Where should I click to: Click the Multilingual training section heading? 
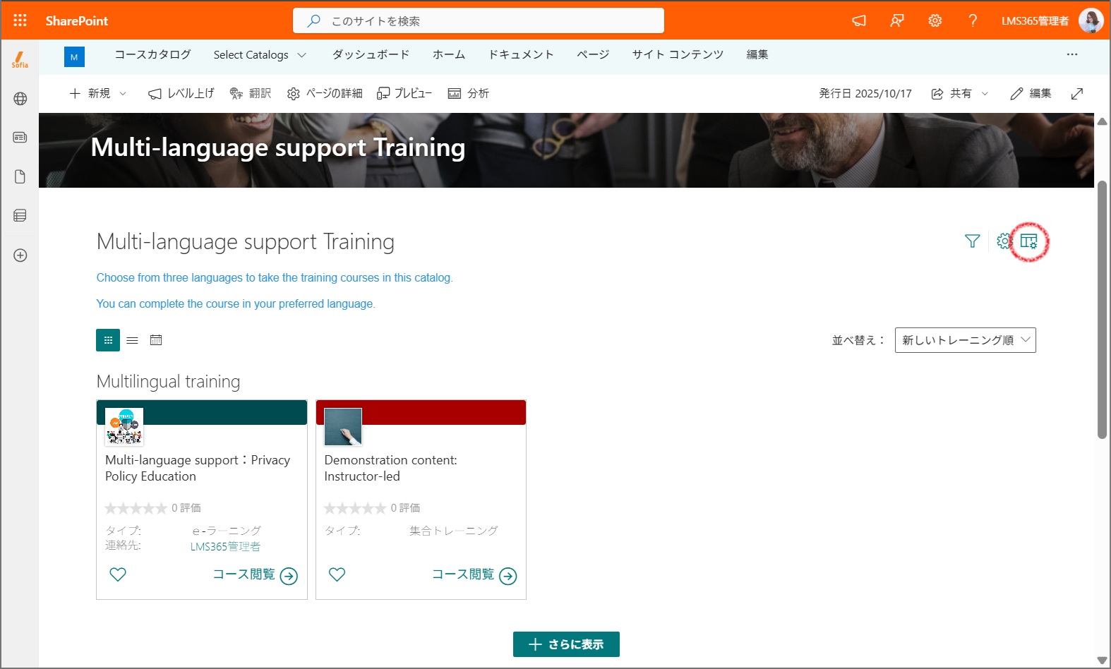168,382
